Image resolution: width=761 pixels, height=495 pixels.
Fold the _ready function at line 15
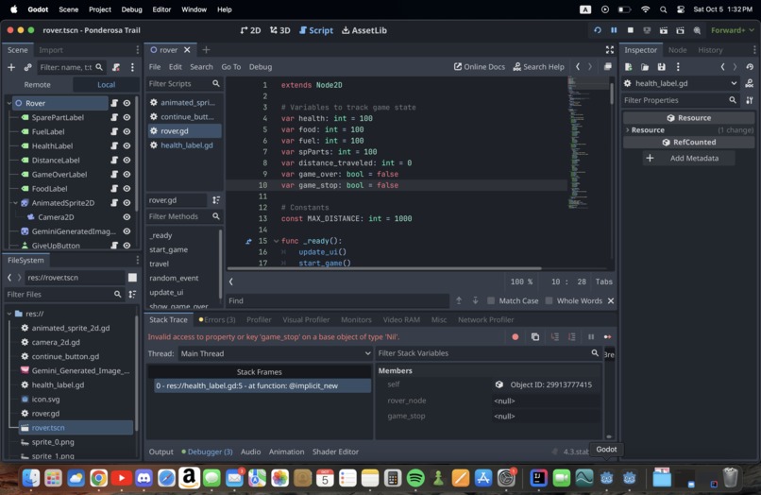click(x=276, y=241)
